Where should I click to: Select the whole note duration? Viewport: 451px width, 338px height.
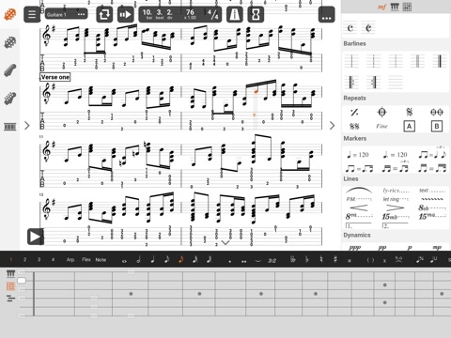pyautogui.click(x=124, y=260)
